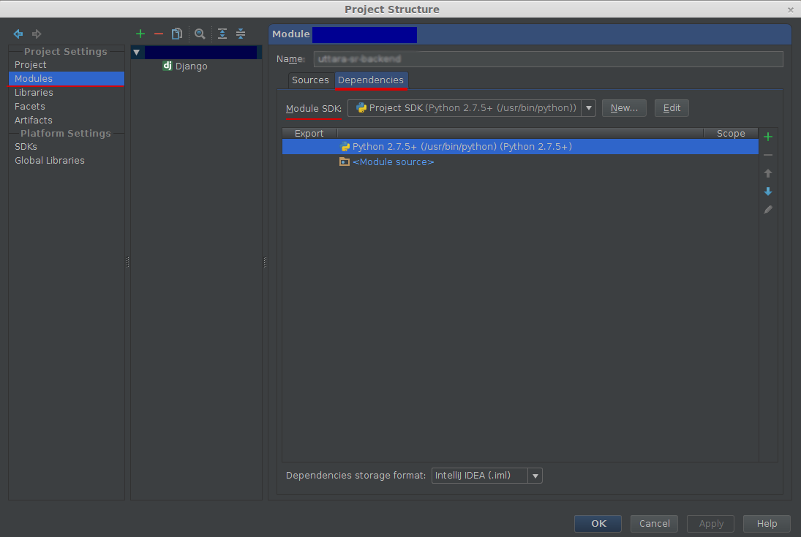Click the Export column header
The width and height of the screenshot is (801, 537).
click(x=309, y=133)
